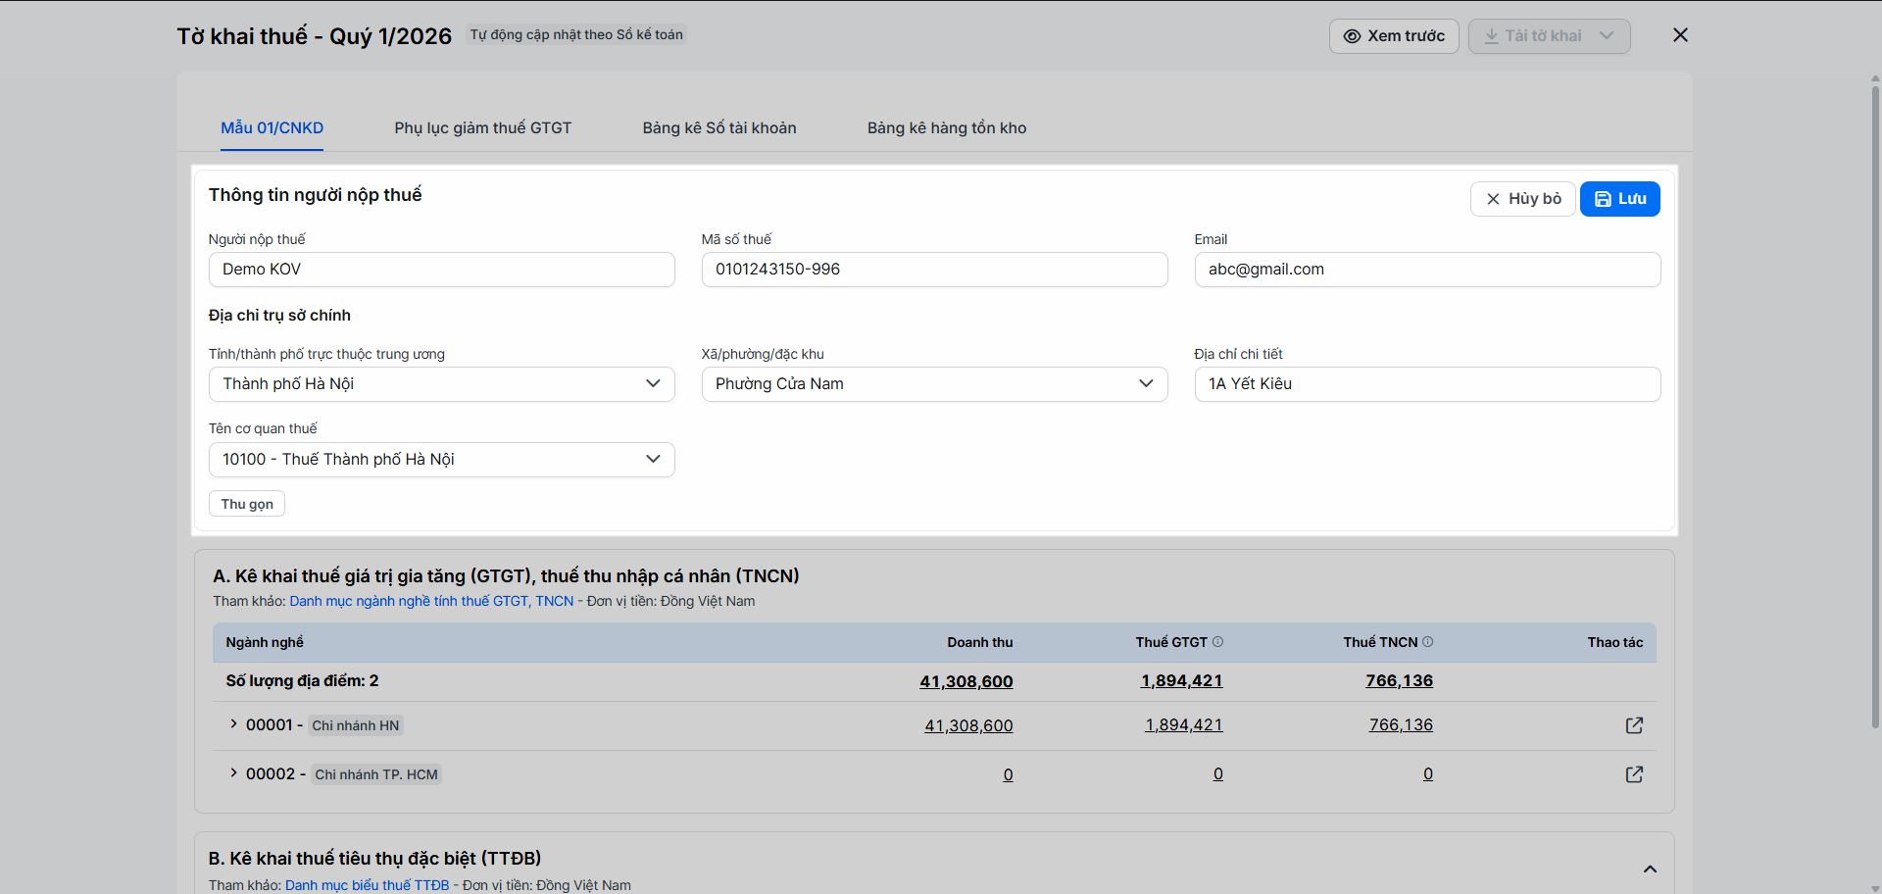The height and width of the screenshot is (894, 1882).
Task: Open external link icon for Chi nhánh HN
Action: [x=1634, y=725]
